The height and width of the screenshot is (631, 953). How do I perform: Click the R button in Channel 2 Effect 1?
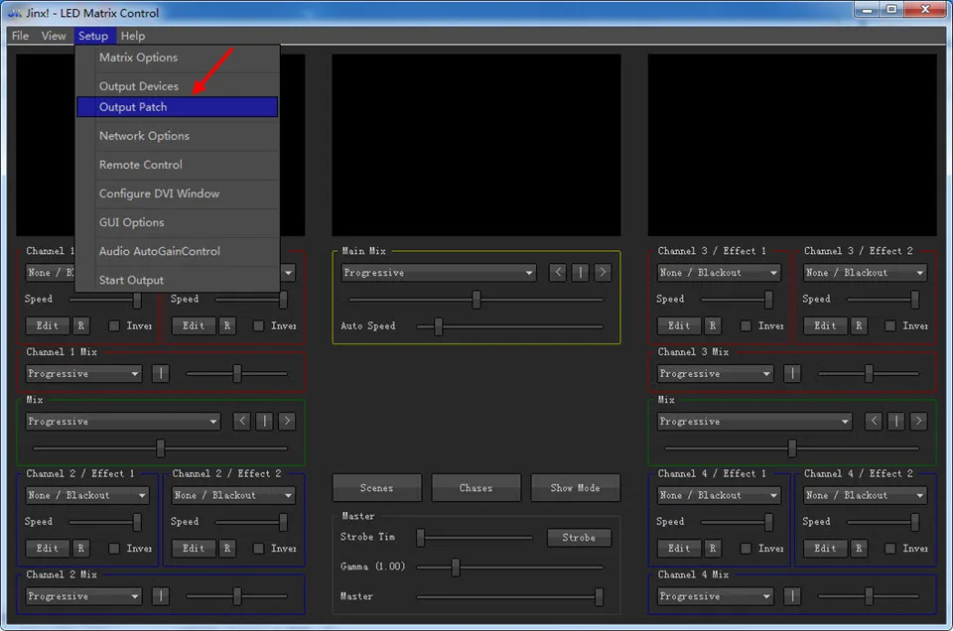click(x=80, y=548)
